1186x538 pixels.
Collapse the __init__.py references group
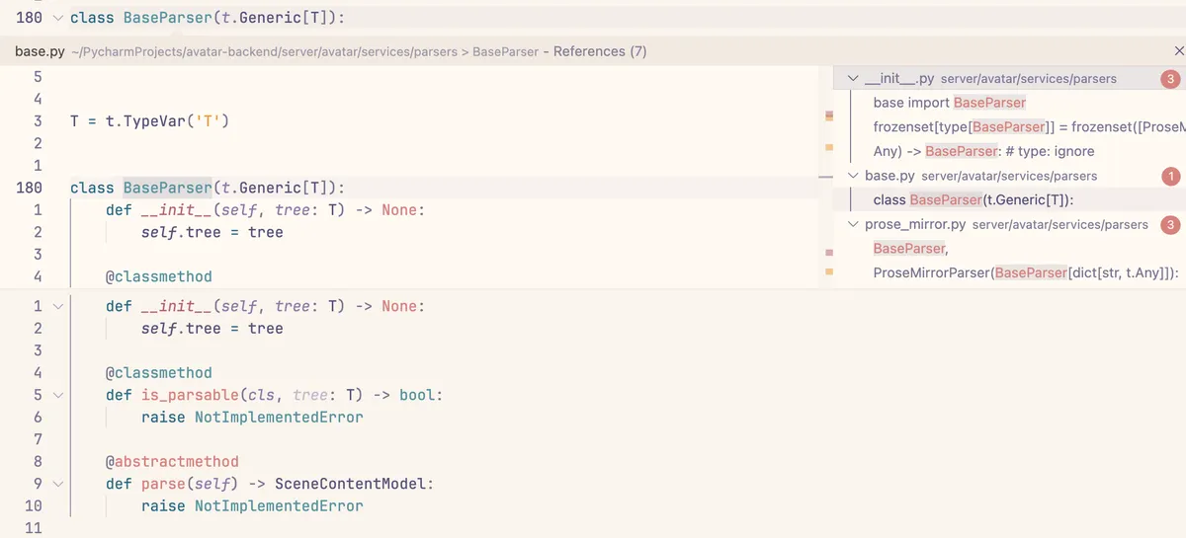tap(853, 78)
